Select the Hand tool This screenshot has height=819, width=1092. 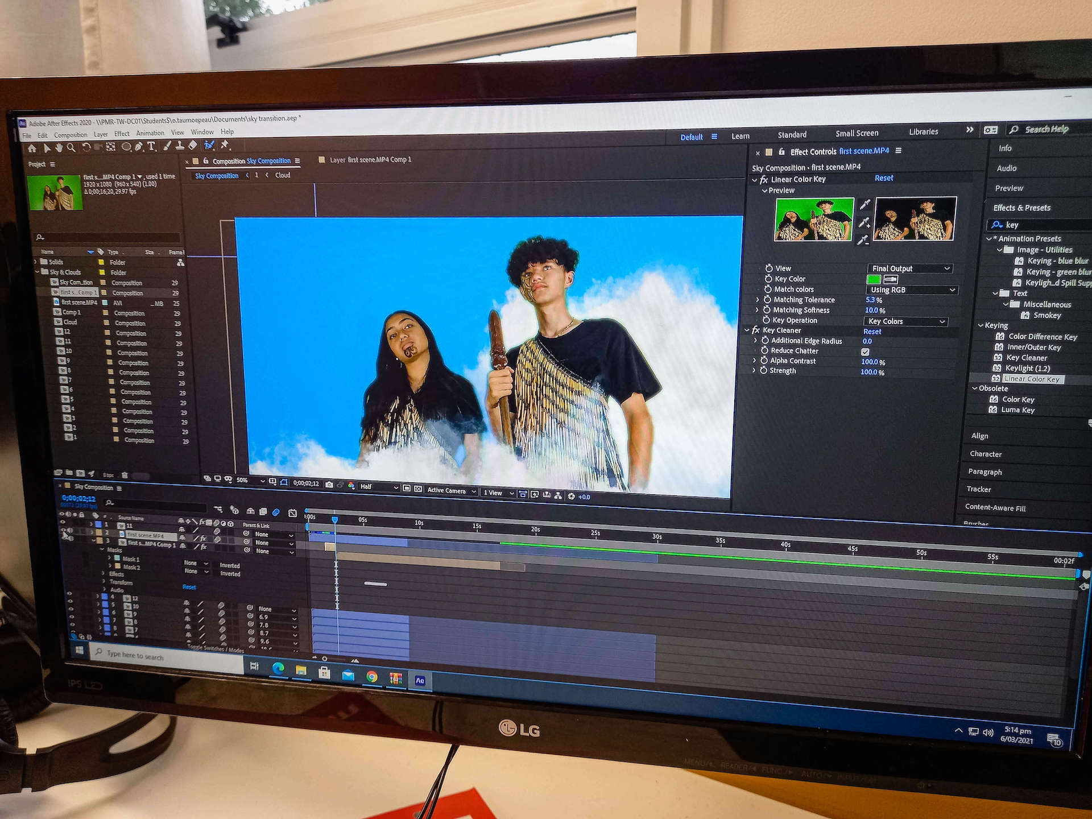(x=59, y=148)
